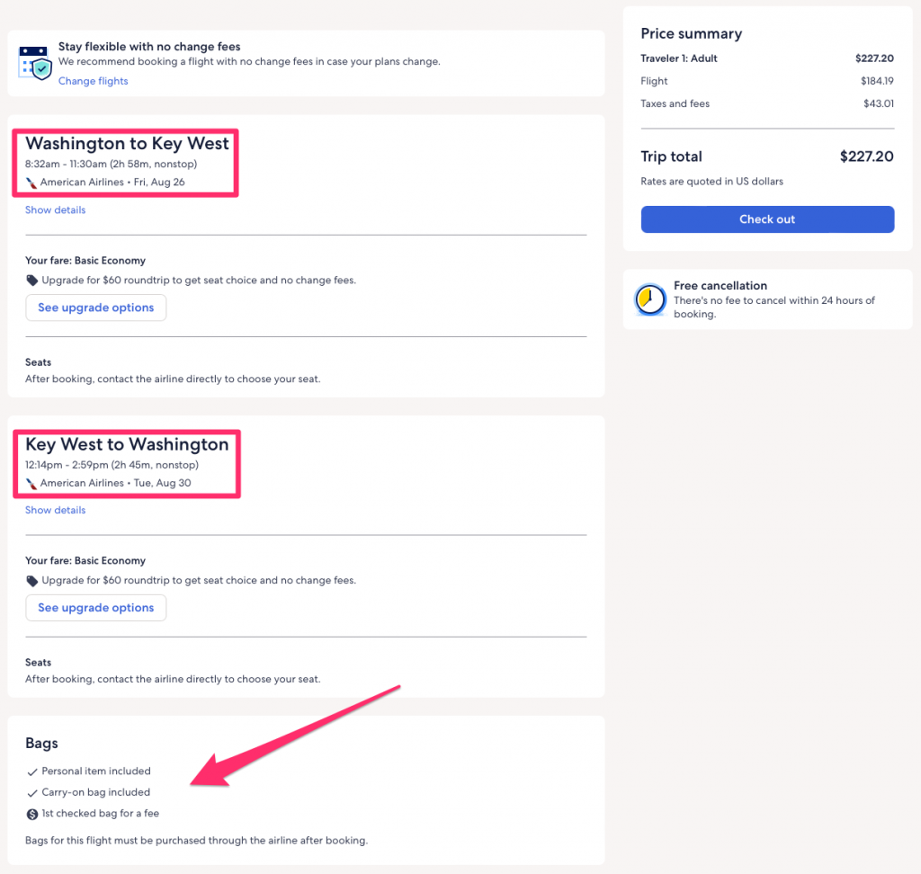The width and height of the screenshot is (921, 874).
Task: Click the Free cancellation clock icon
Action: coord(650,299)
